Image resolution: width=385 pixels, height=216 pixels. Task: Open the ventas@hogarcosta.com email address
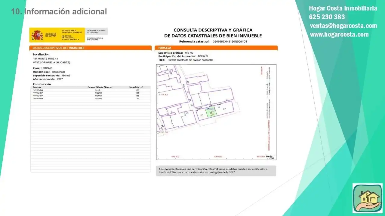(343, 25)
